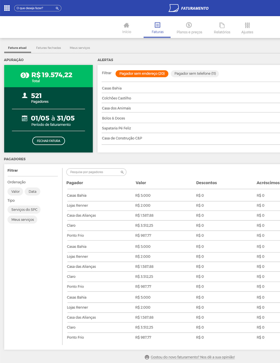The width and height of the screenshot is (280, 363).
Task: Toggle Data ordering chip
Action: tap(32, 192)
